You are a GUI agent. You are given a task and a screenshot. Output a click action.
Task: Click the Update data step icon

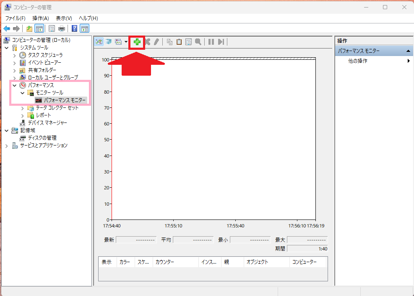[x=221, y=42]
